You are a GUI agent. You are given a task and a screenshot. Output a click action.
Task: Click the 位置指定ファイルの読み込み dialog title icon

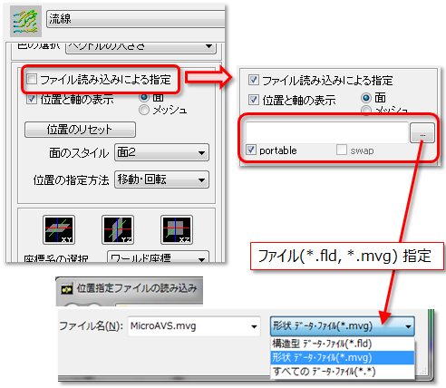(x=67, y=289)
